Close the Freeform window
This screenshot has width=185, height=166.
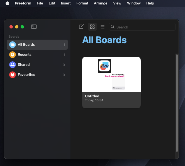[11, 27]
